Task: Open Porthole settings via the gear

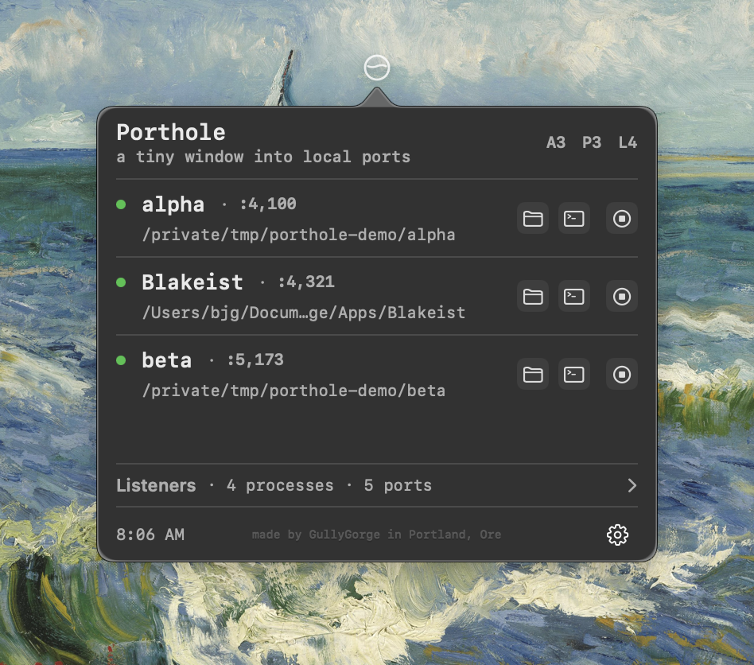Action: 619,535
